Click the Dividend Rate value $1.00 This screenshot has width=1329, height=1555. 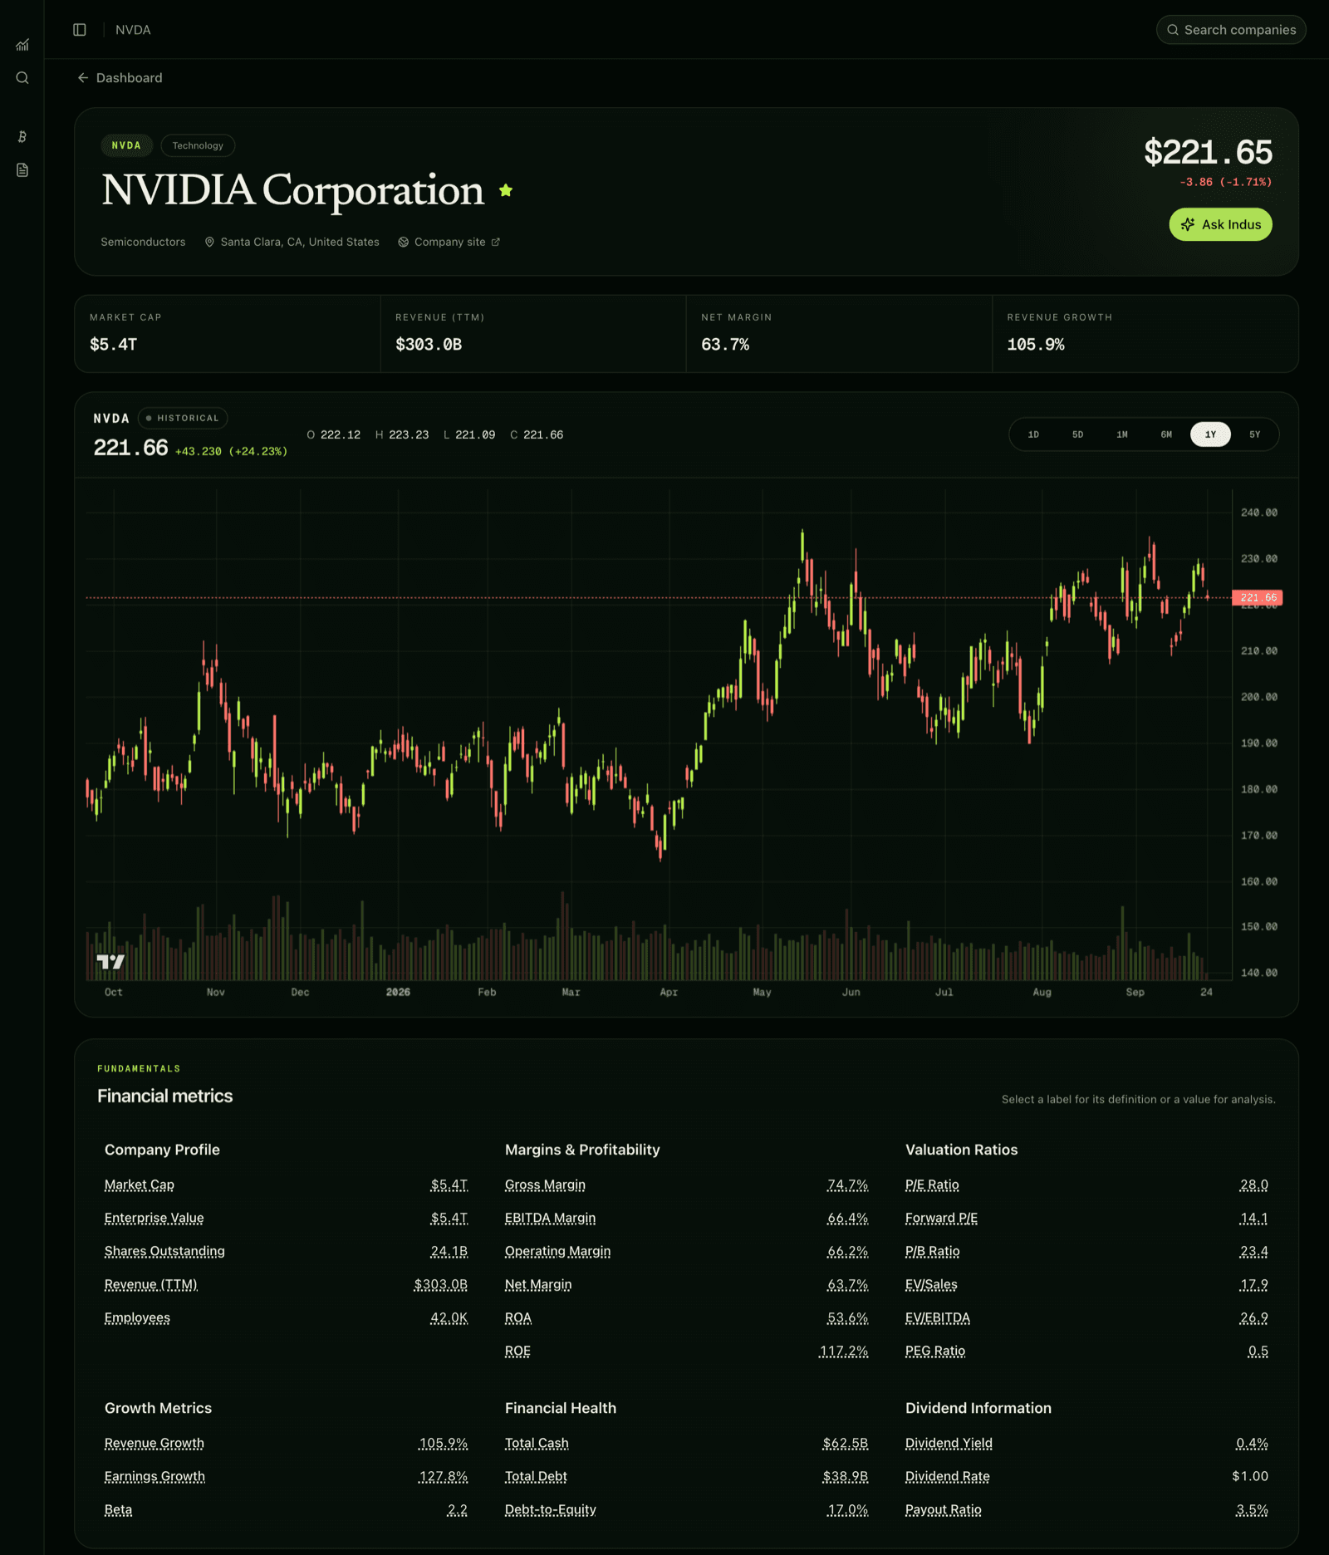1250,1477
